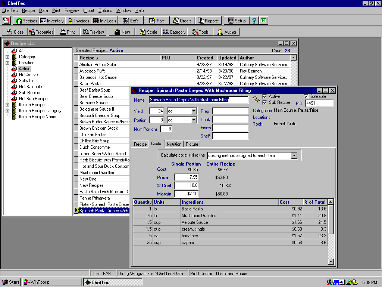Open the Invoices module
Image resolution: width=382 pixels, height=287 pixels.
78,21
